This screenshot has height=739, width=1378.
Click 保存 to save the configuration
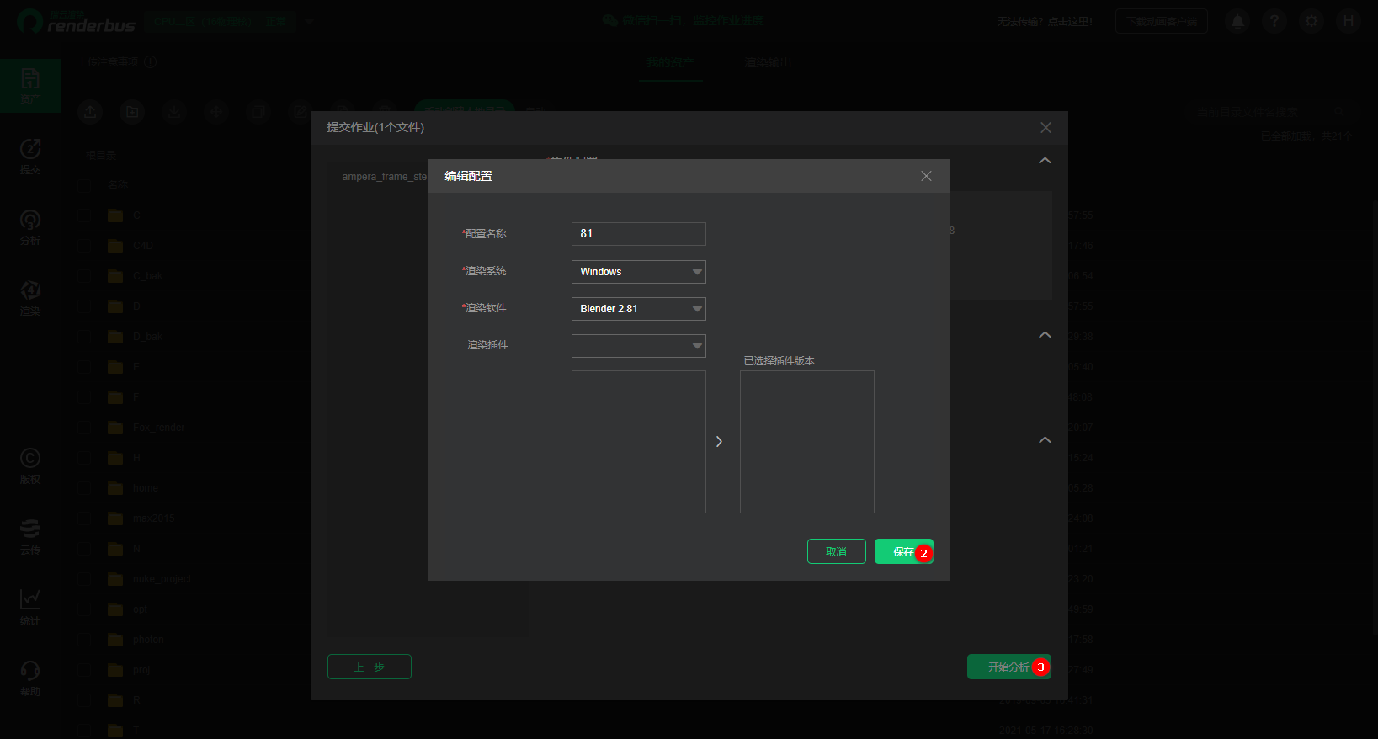tap(903, 551)
